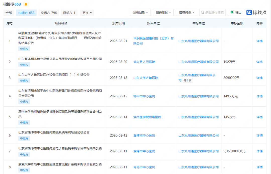Open 详情 for row 1
The width and height of the screenshot is (271, 174).
click(x=259, y=41)
